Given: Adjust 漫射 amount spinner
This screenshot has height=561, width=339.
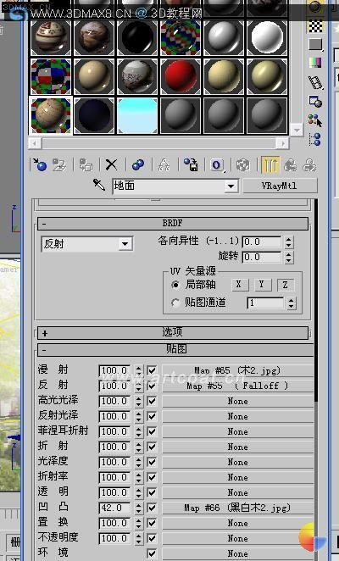Looking at the screenshot, I should [138, 370].
